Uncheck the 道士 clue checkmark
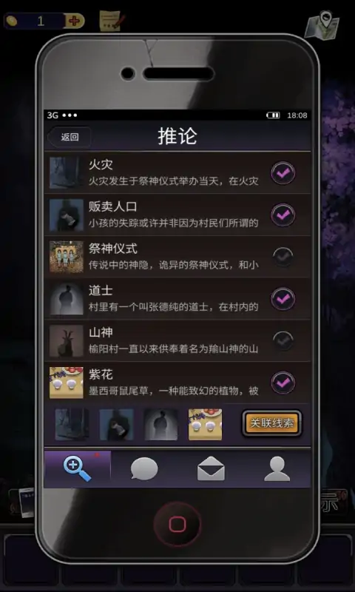Image resolution: width=355 pixels, height=592 pixels. [283, 299]
